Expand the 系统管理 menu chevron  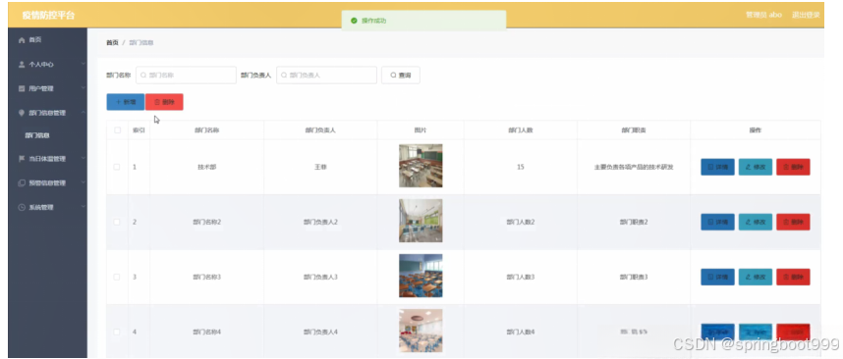(83, 207)
